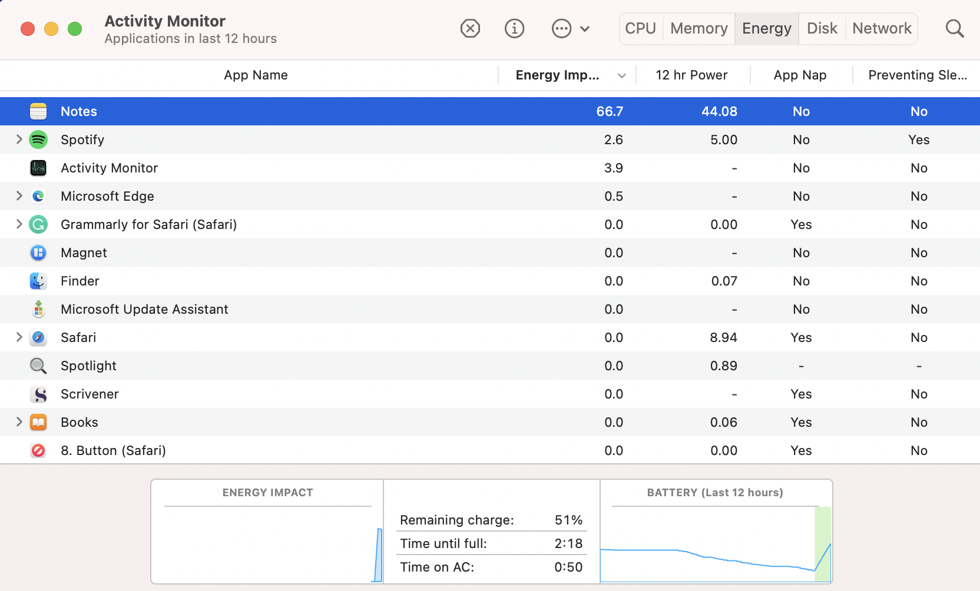Expand the Spotify row
Image resolution: width=980 pixels, height=591 pixels.
pyautogui.click(x=19, y=140)
